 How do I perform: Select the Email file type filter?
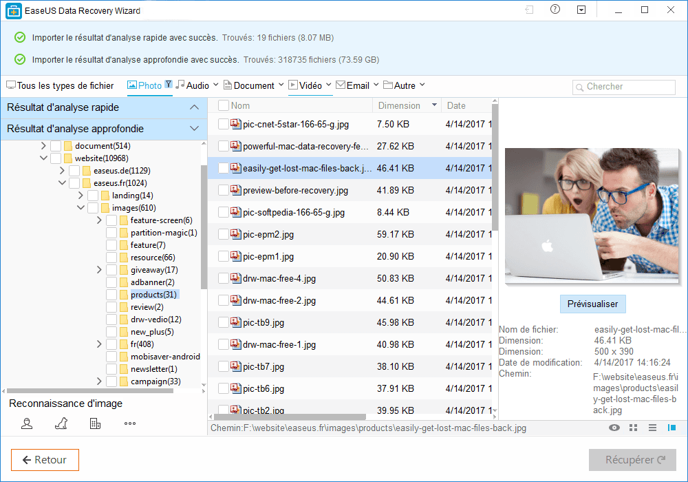point(353,85)
